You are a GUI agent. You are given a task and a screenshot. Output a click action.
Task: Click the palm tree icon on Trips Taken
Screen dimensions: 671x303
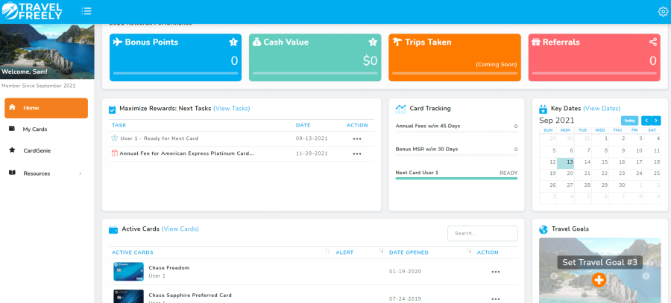tap(397, 42)
